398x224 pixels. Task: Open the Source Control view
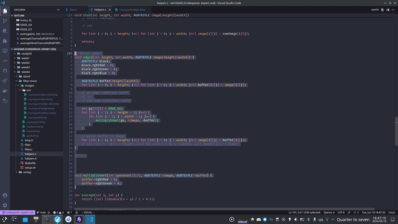pos(5,21)
